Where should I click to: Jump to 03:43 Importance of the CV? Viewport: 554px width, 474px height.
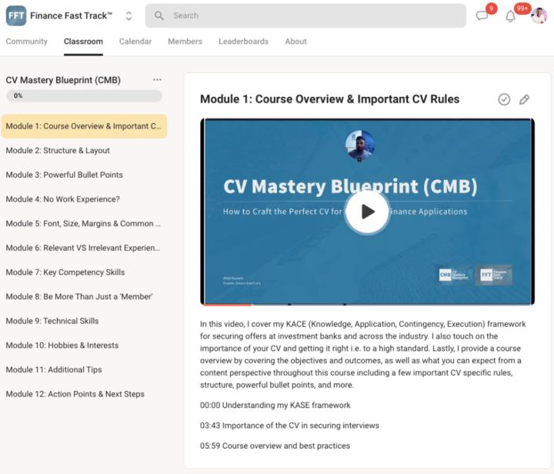[289, 426]
